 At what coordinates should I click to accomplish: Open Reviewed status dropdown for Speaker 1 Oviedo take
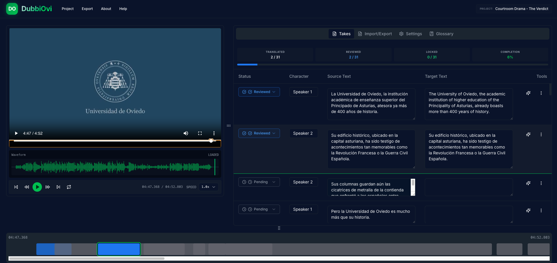coord(259,92)
